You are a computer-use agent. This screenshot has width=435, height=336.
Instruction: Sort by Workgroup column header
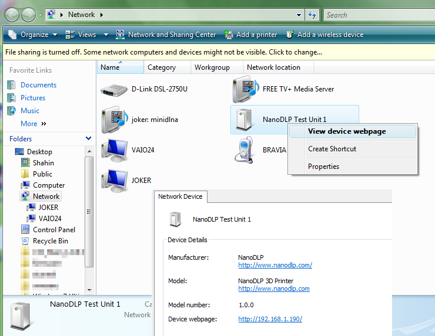point(217,67)
